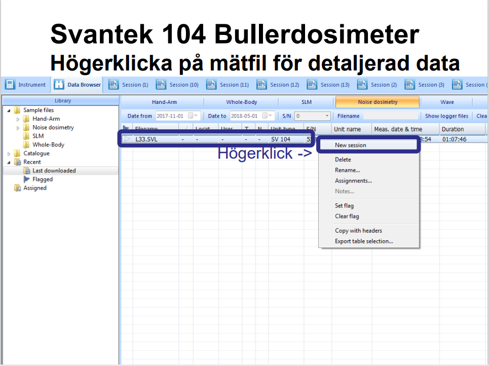Click the Filename filter input field
The height and width of the screenshot is (366, 489).
[x=390, y=116]
